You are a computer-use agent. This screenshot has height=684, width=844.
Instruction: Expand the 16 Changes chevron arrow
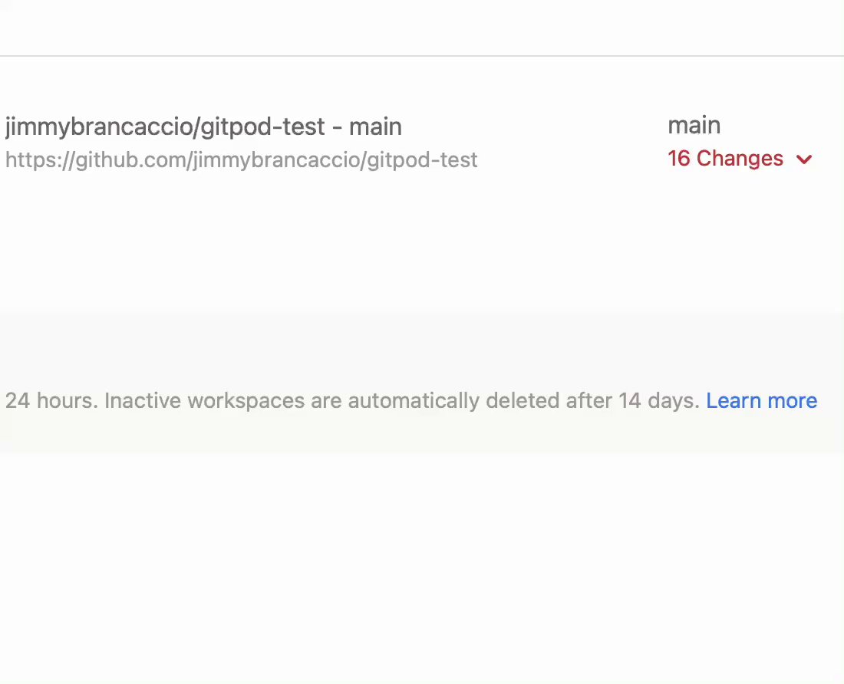[804, 159]
